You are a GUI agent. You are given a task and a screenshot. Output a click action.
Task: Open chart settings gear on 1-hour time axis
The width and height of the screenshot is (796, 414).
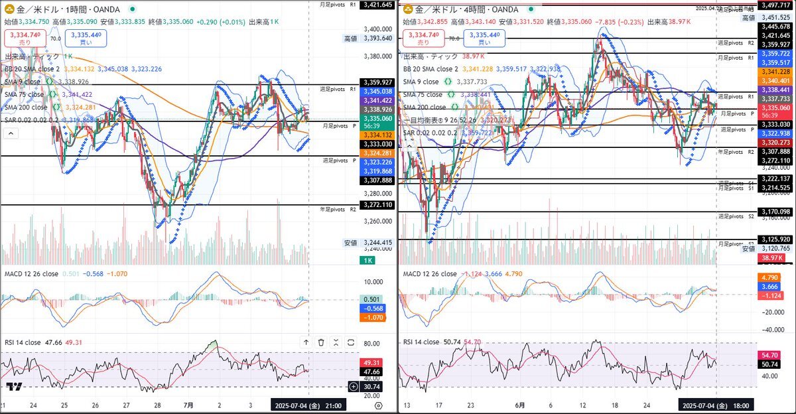point(378,405)
